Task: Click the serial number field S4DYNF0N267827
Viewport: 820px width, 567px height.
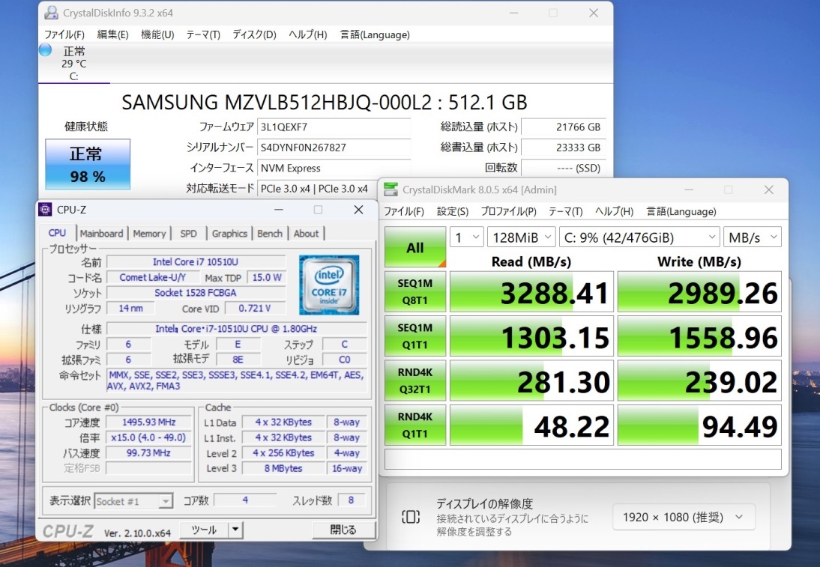Action: click(334, 148)
